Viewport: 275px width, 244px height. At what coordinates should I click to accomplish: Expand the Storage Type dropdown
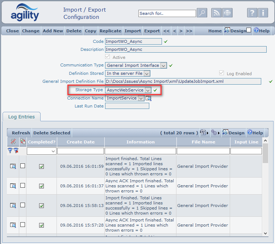(148, 90)
